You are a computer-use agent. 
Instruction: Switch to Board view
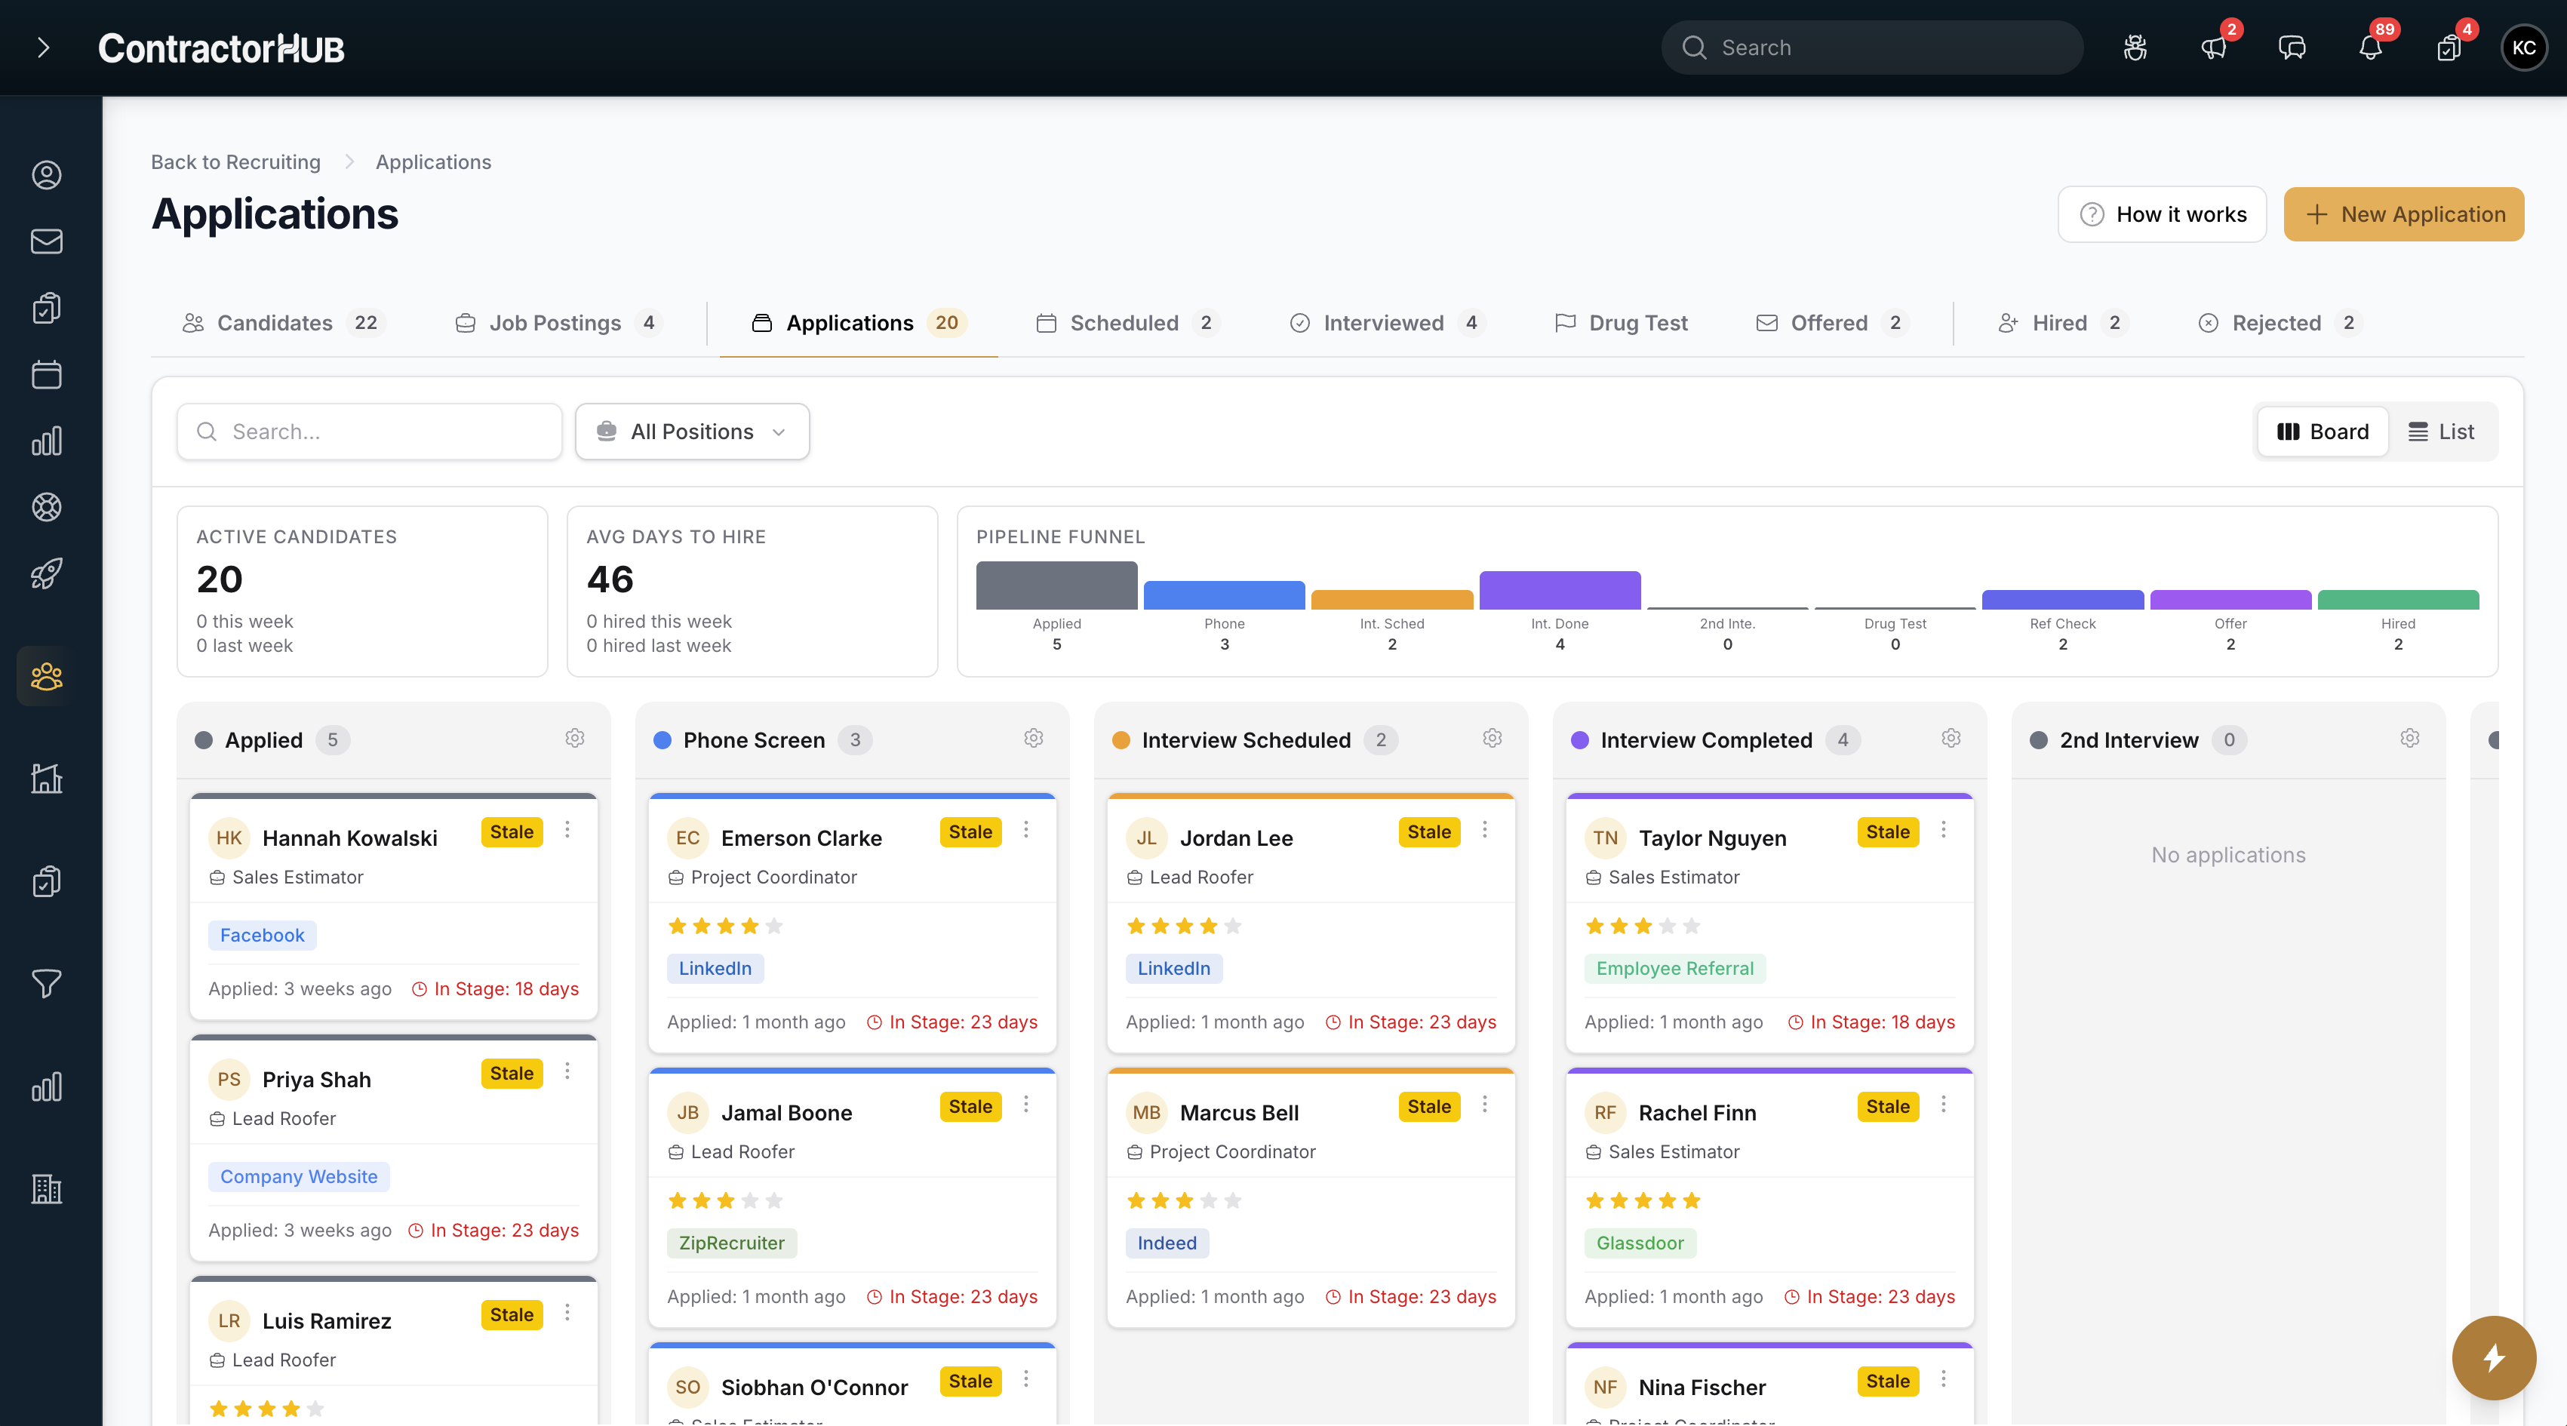(2323, 432)
